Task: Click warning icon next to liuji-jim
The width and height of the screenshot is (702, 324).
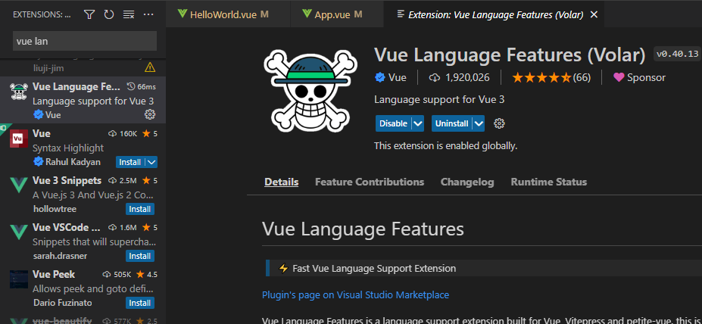Action: click(150, 67)
